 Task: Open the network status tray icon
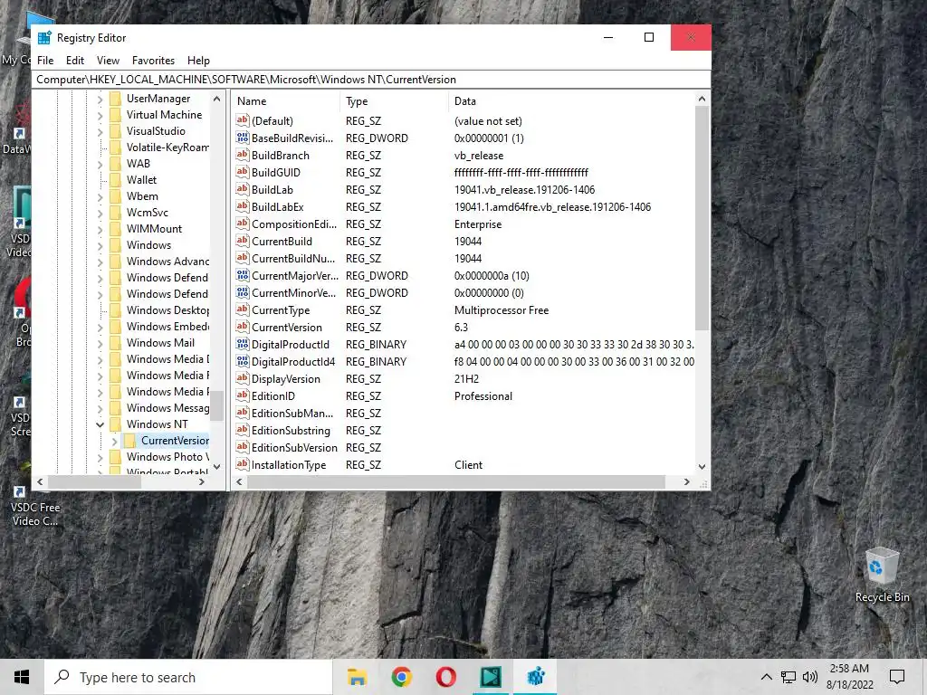[788, 677]
